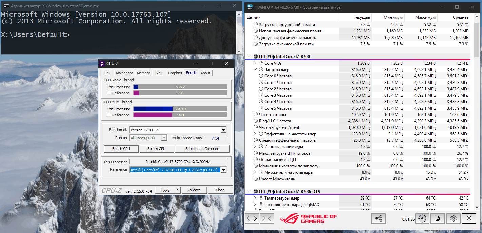Click the thermometer icon beside Расстояние от ядра до TjMAX
This screenshot has width=482, height=233.
click(261, 204)
